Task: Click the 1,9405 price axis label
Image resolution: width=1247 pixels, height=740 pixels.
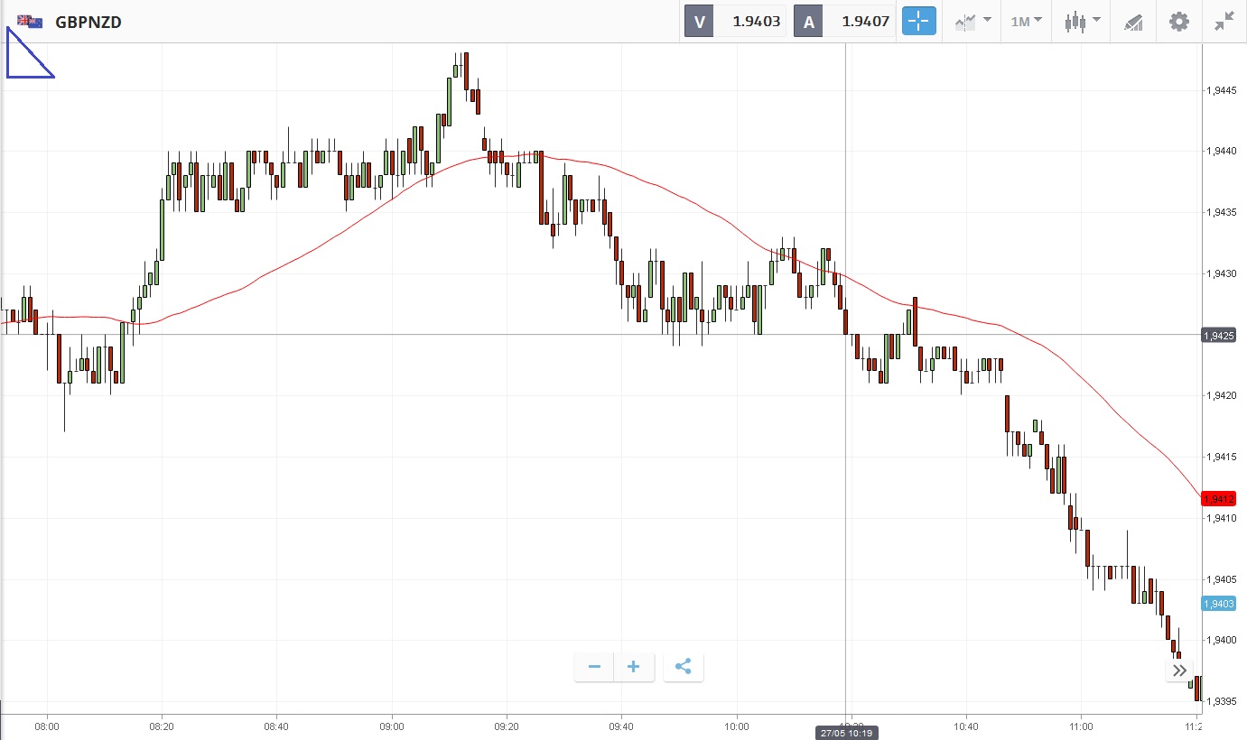Action: point(1220,579)
